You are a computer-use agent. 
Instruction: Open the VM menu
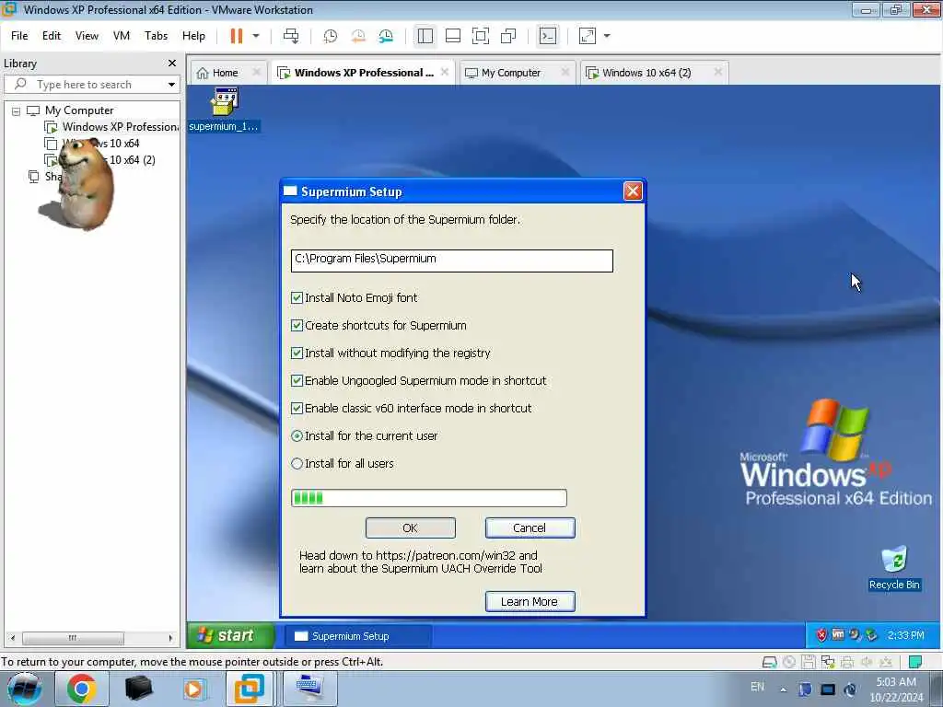pos(122,36)
